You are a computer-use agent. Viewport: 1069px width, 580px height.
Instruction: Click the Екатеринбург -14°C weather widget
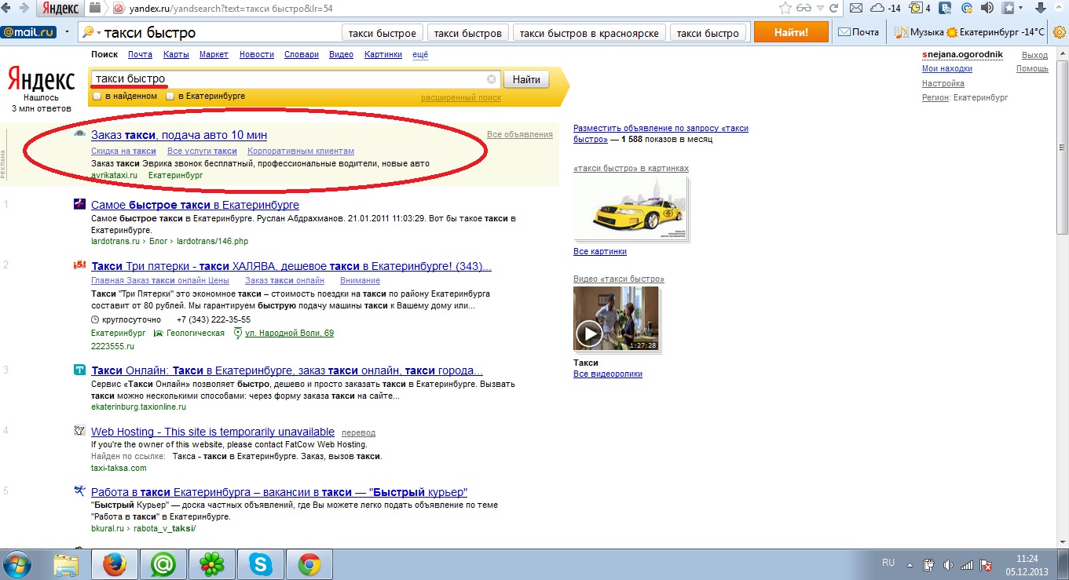(996, 32)
